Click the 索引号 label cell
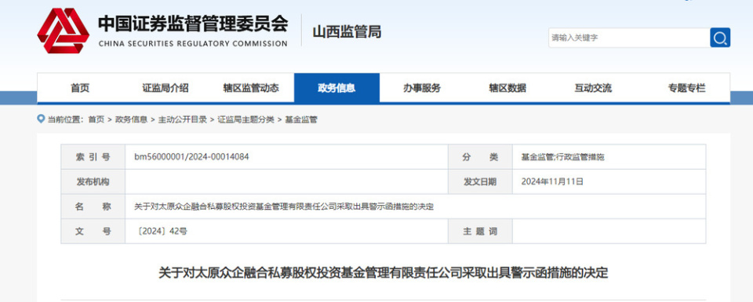Viewport: 753px width, 302px height. click(x=93, y=156)
